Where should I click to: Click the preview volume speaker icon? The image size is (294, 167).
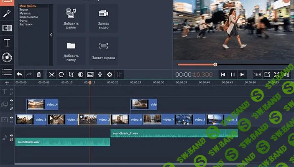click(x=286, y=74)
